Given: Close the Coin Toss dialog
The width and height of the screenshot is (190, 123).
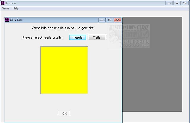Looking at the screenshot, I should point(118,20).
